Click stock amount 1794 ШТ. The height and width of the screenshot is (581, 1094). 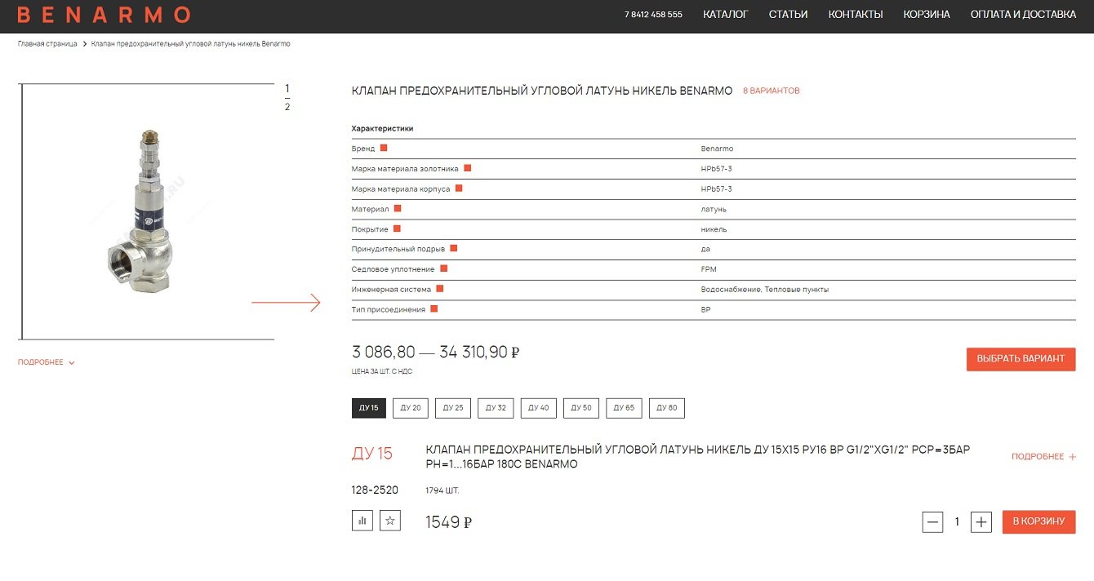point(442,490)
